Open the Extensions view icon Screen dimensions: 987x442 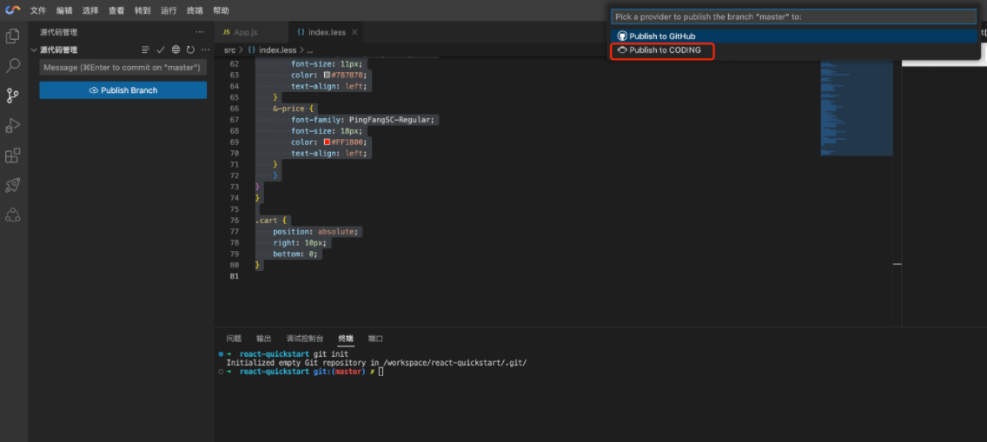tap(13, 156)
